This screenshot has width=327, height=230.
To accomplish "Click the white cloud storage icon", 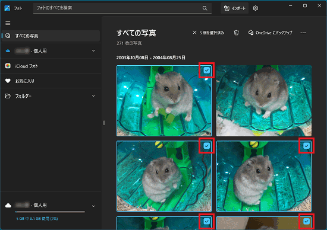I will pos(8,206).
